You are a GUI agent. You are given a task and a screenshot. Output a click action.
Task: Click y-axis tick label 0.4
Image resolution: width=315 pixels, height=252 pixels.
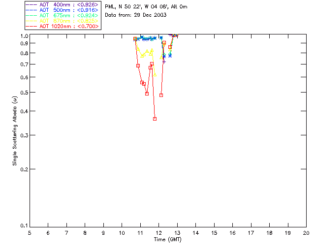pyautogui.click(x=24, y=111)
